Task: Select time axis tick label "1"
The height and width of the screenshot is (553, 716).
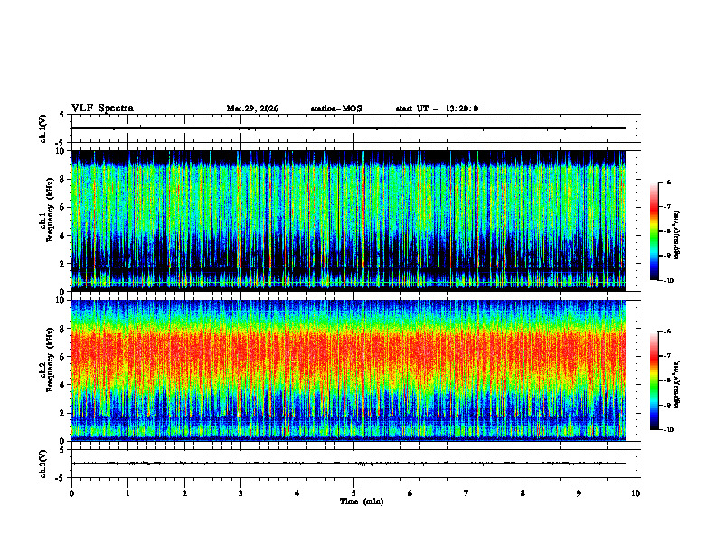Action: coord(127,493)
